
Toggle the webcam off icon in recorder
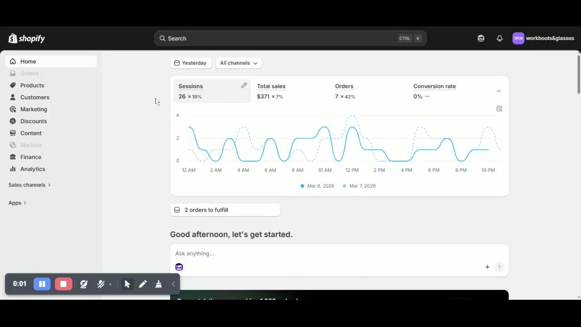[84, 284]
